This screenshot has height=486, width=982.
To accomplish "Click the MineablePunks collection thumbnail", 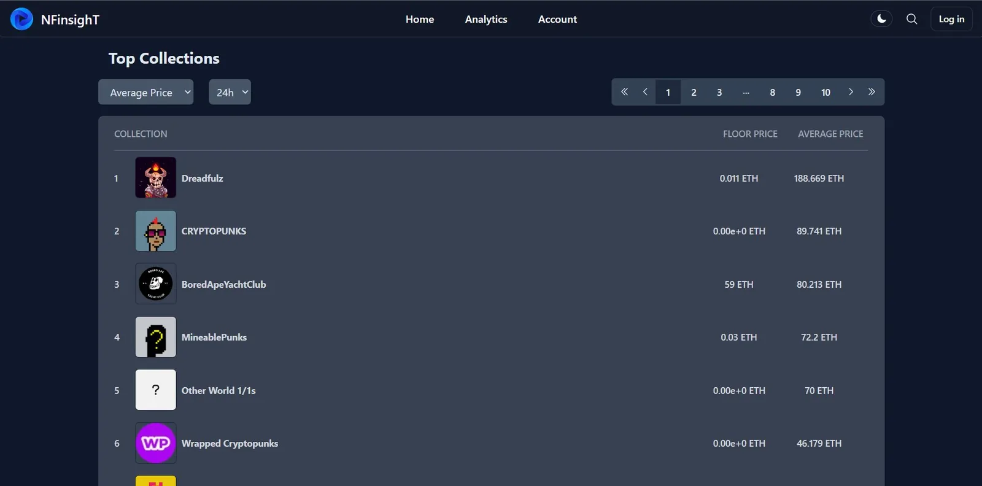I will (x=155, y=337).
